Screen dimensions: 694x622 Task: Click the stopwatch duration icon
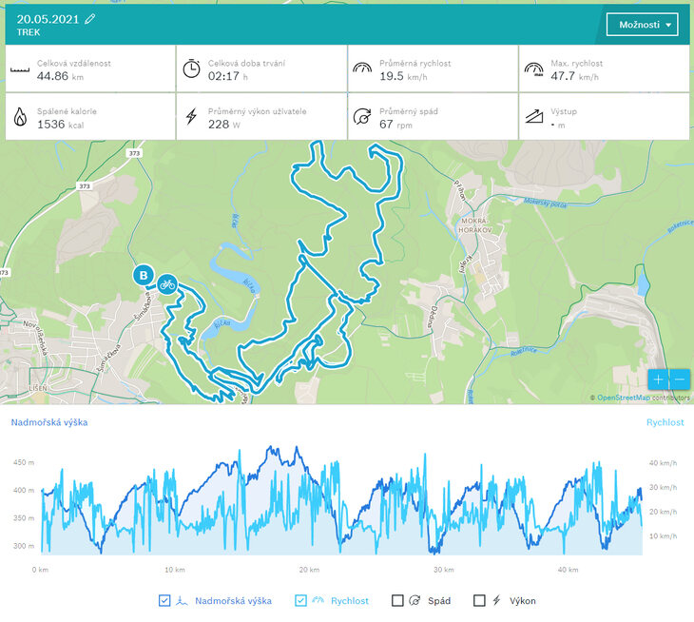(191, 68)
